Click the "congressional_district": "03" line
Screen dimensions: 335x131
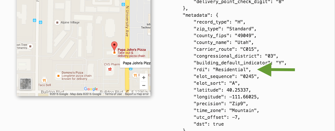tap(236, 56)
